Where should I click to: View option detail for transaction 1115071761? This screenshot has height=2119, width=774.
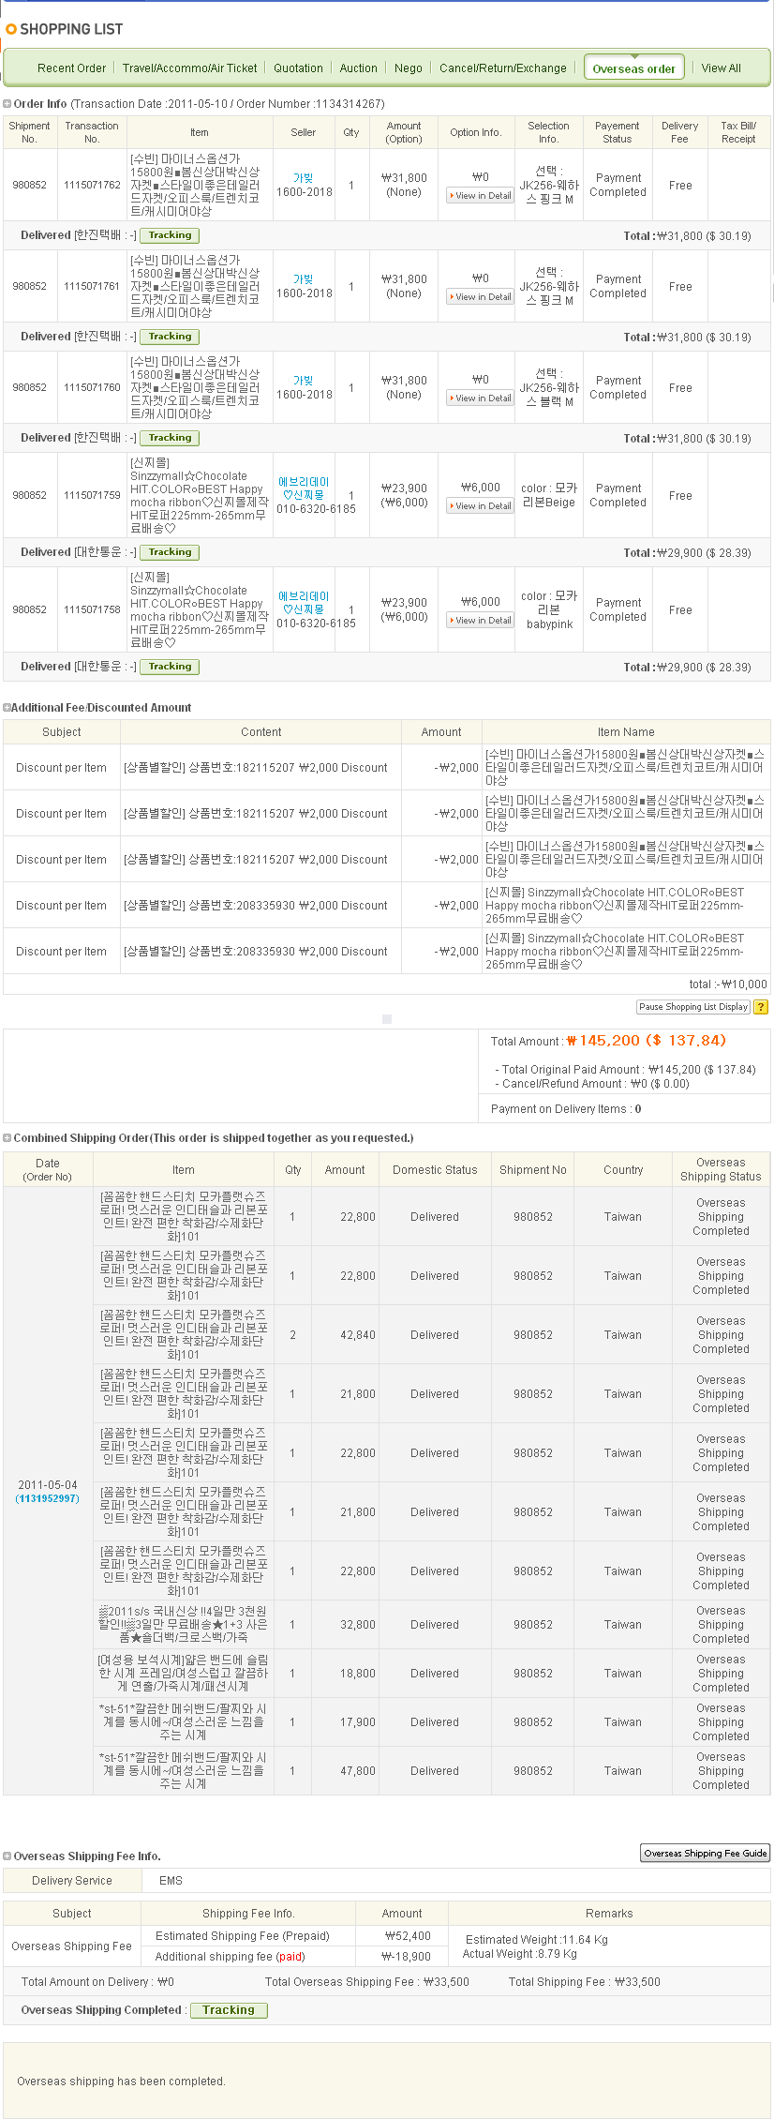[481, 297]
